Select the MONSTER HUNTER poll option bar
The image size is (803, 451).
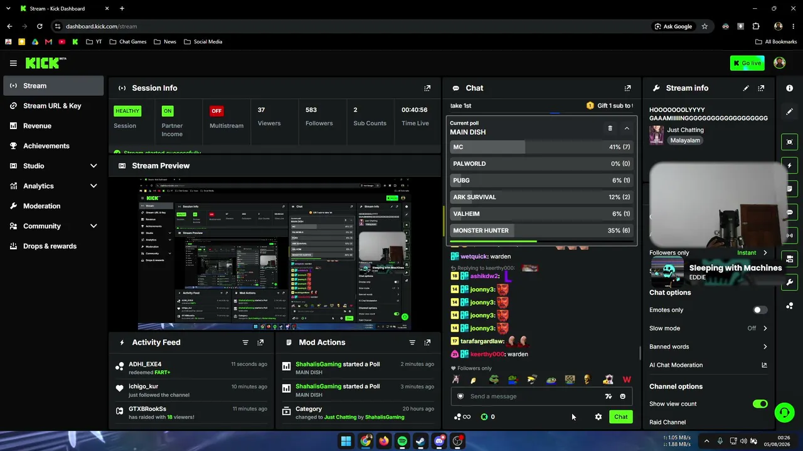point(541,231)
